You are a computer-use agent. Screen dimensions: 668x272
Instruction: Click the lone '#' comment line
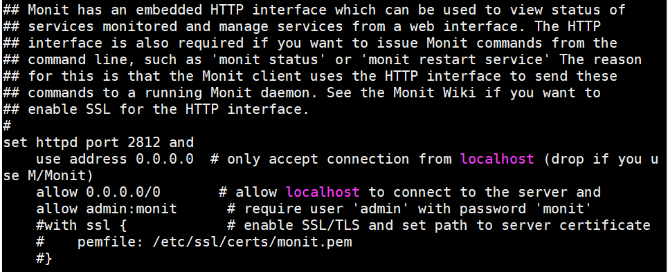click(x=6, y=126)
